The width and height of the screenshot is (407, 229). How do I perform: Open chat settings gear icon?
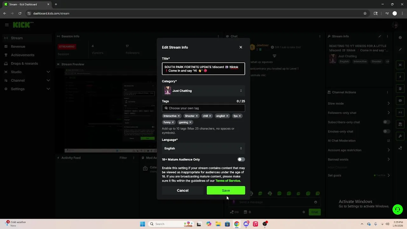pos(304,212)
